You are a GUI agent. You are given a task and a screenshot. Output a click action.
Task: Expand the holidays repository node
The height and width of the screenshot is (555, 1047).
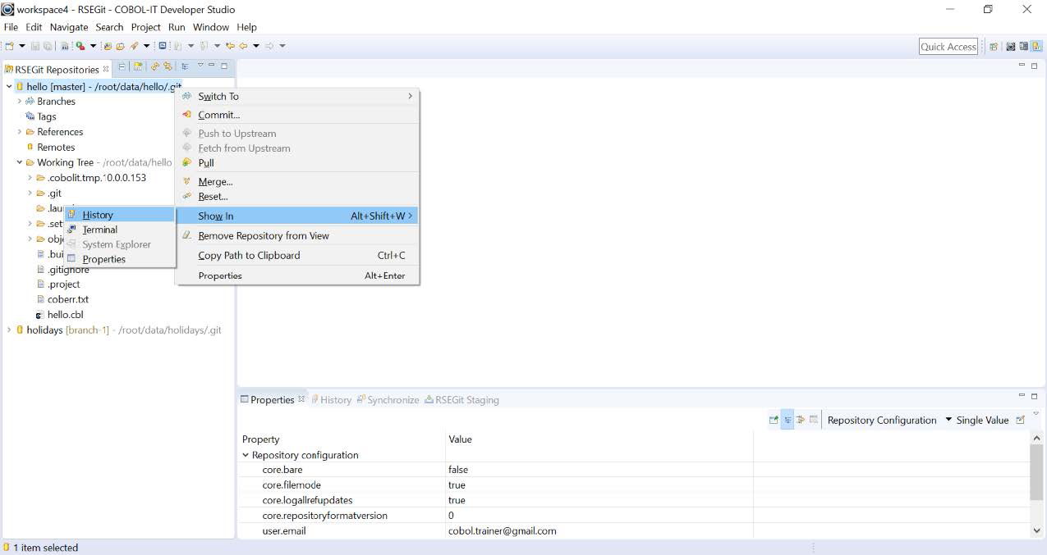click(8, 330)
